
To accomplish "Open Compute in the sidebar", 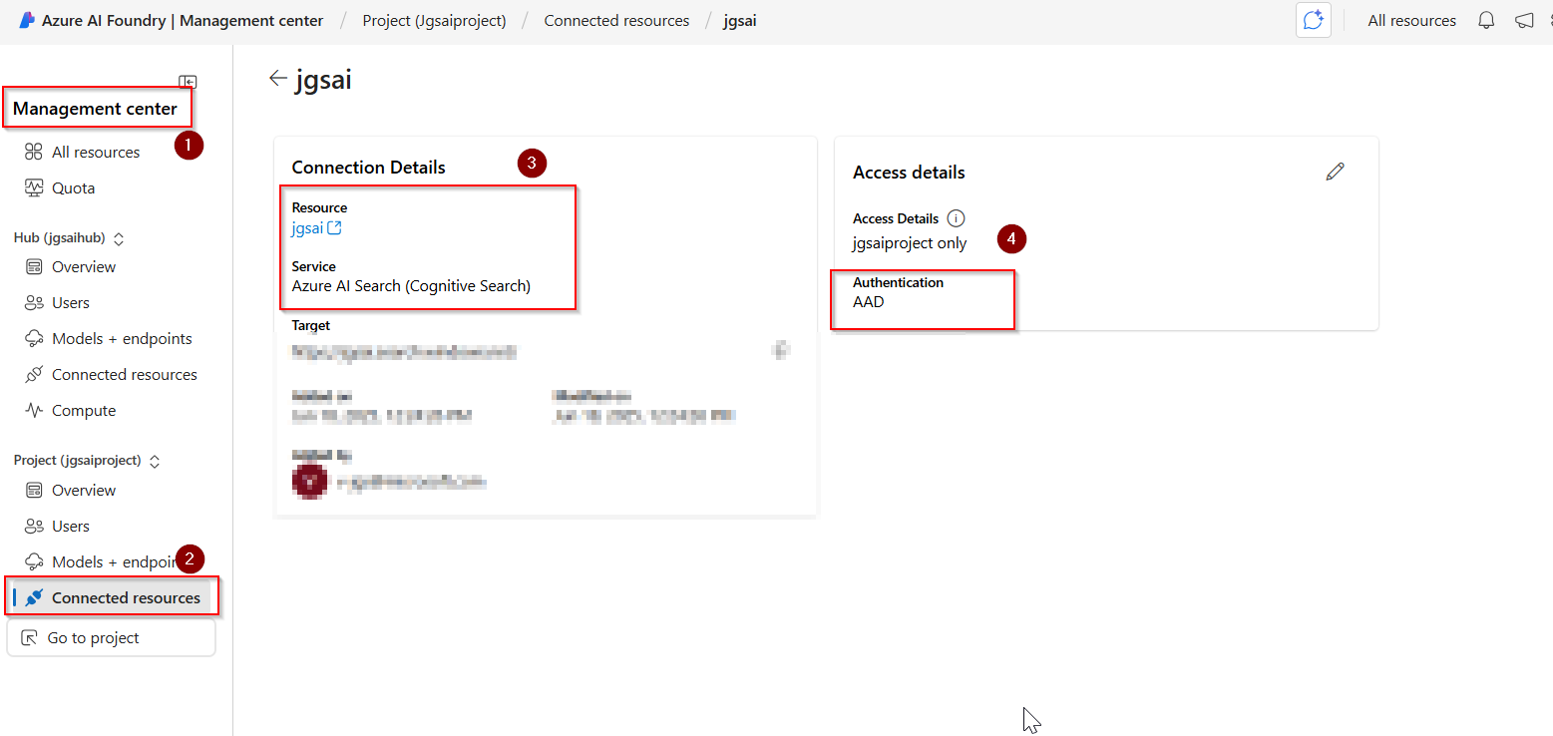I will click(x=84, y=410).
